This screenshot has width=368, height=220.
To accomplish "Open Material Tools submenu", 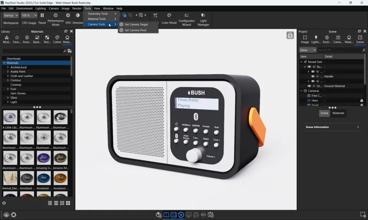I will [102, 19].
